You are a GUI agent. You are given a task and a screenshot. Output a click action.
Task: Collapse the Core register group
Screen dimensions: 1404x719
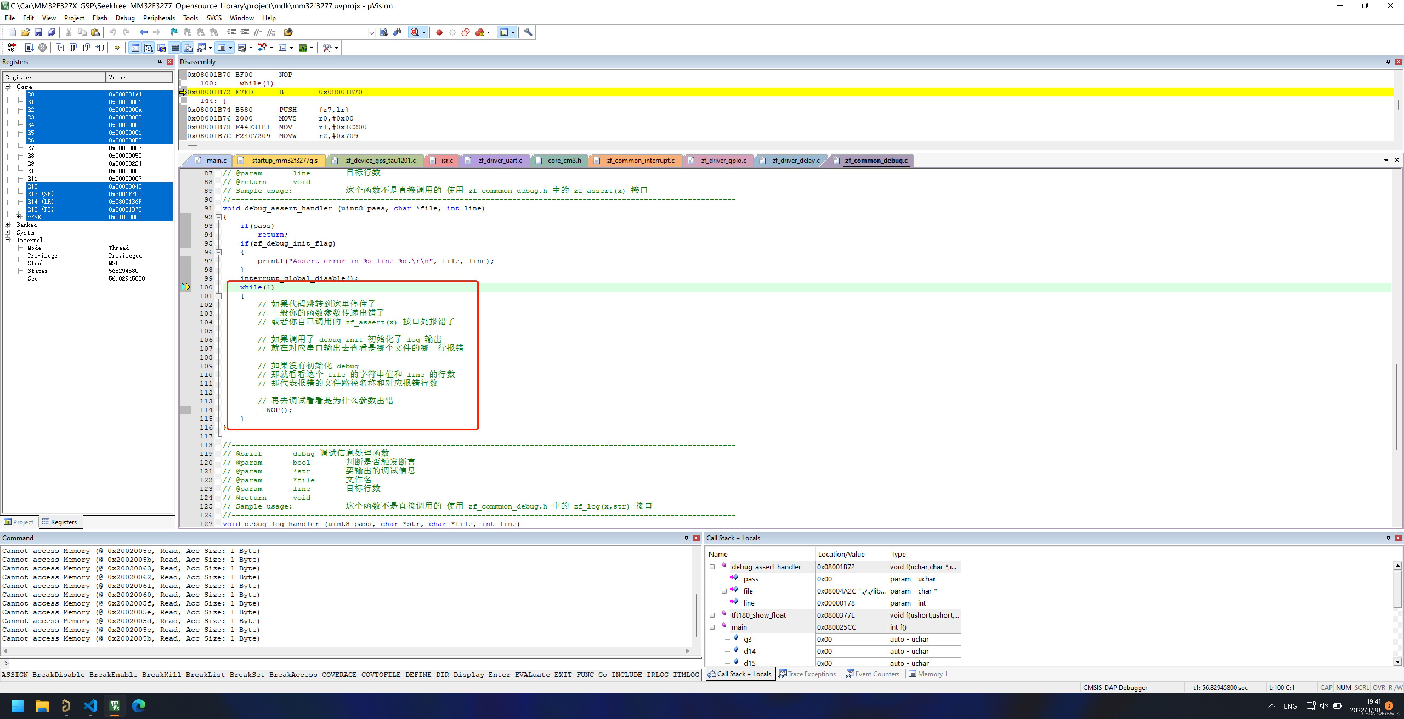8,86
